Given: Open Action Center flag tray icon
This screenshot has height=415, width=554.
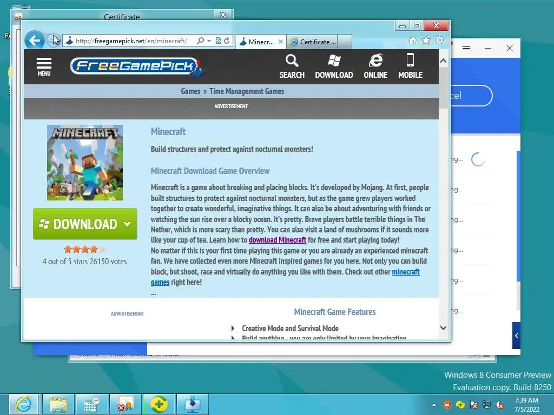Looking at the screenshot, I should point(473,405).
